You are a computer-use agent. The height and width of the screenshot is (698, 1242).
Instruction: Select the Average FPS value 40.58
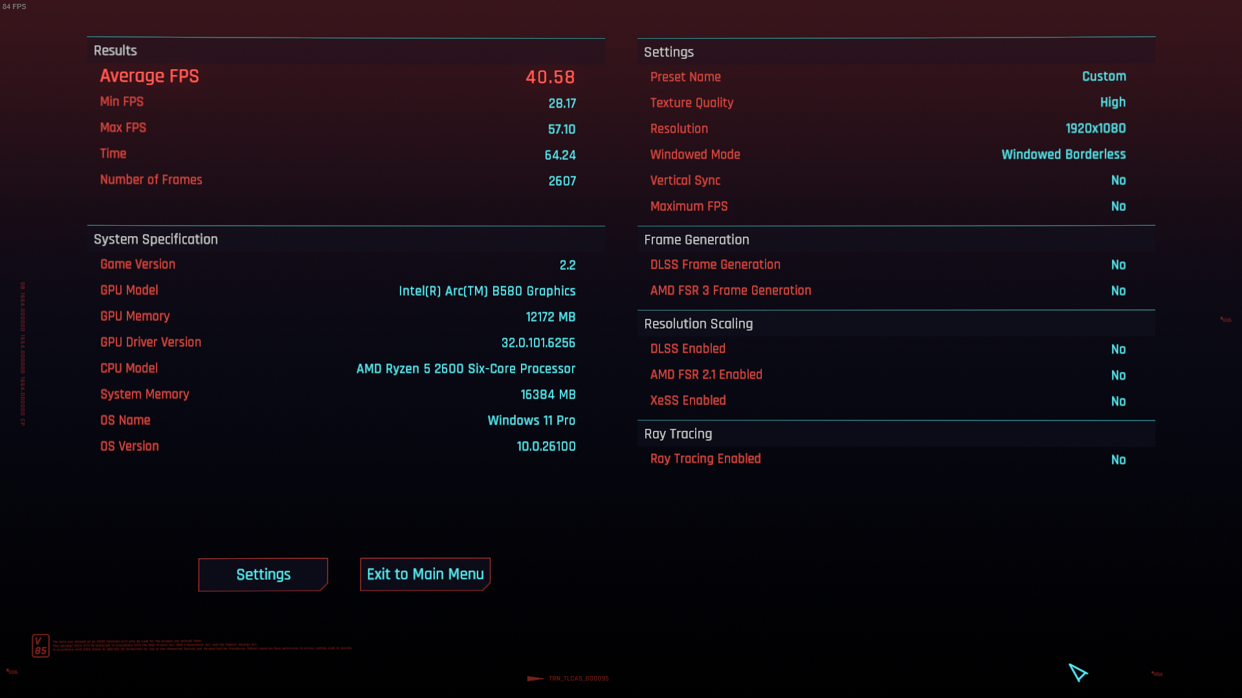(550, 77)
